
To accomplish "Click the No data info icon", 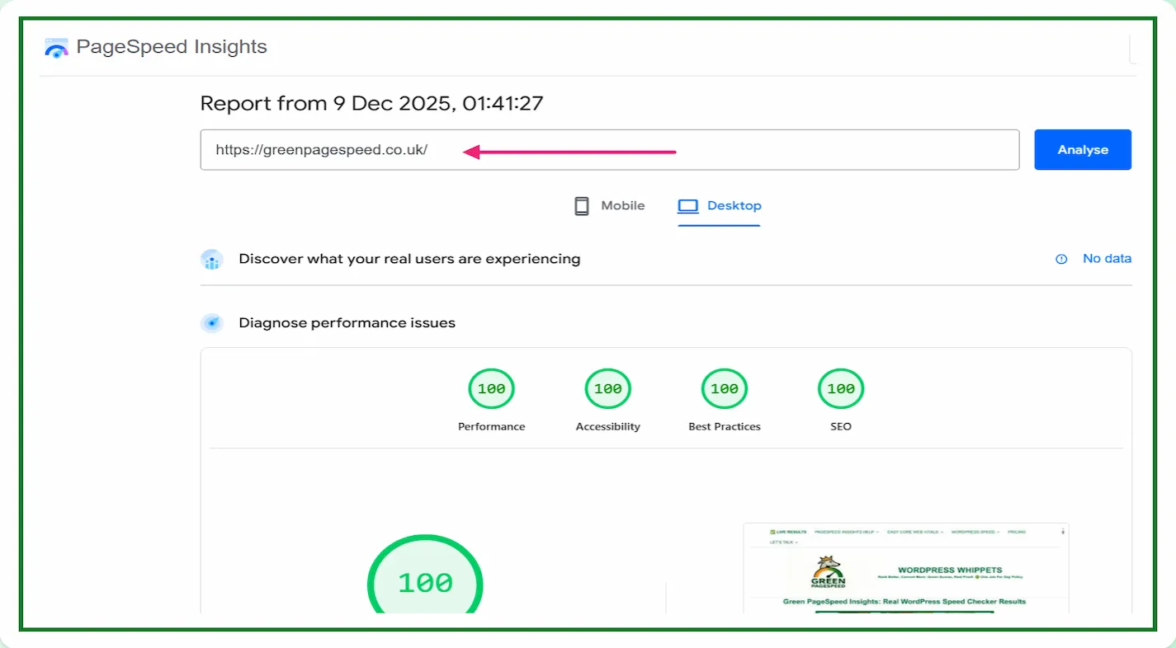I will point(1061,259).
